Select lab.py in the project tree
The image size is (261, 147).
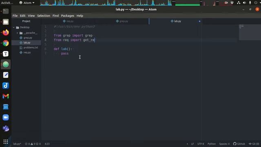click(26, 42)
